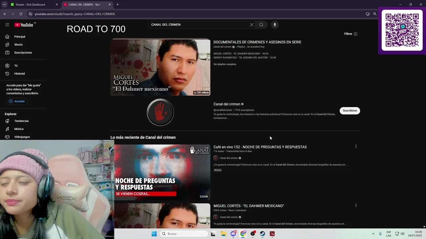
Task: Expand system tray hidden icons chevron
Action: pyautogui.click(x=373, y=234)
